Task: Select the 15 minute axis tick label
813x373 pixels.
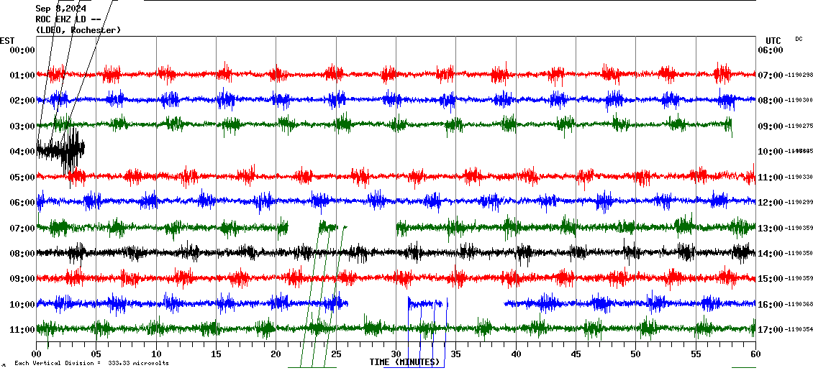Action: coord(216,354)
